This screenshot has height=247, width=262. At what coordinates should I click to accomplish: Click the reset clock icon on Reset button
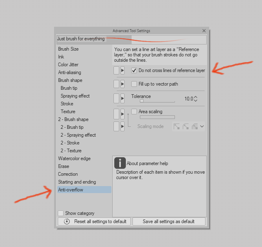[67, 221]
